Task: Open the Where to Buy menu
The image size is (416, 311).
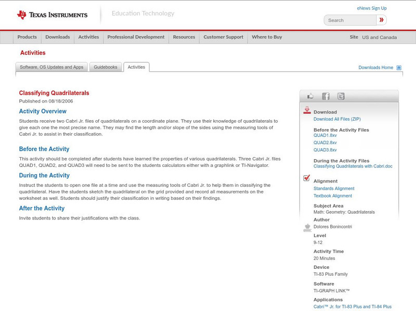Action: [x=267, y=37]
